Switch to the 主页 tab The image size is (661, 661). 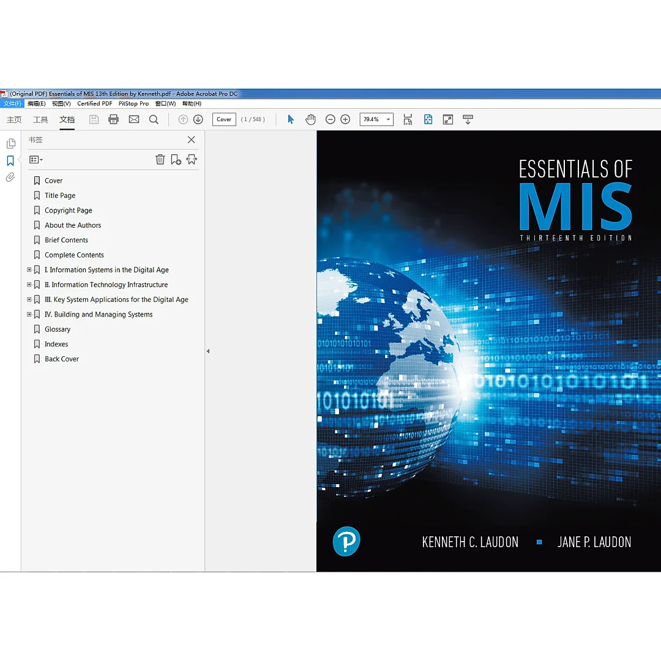point(14,120)
